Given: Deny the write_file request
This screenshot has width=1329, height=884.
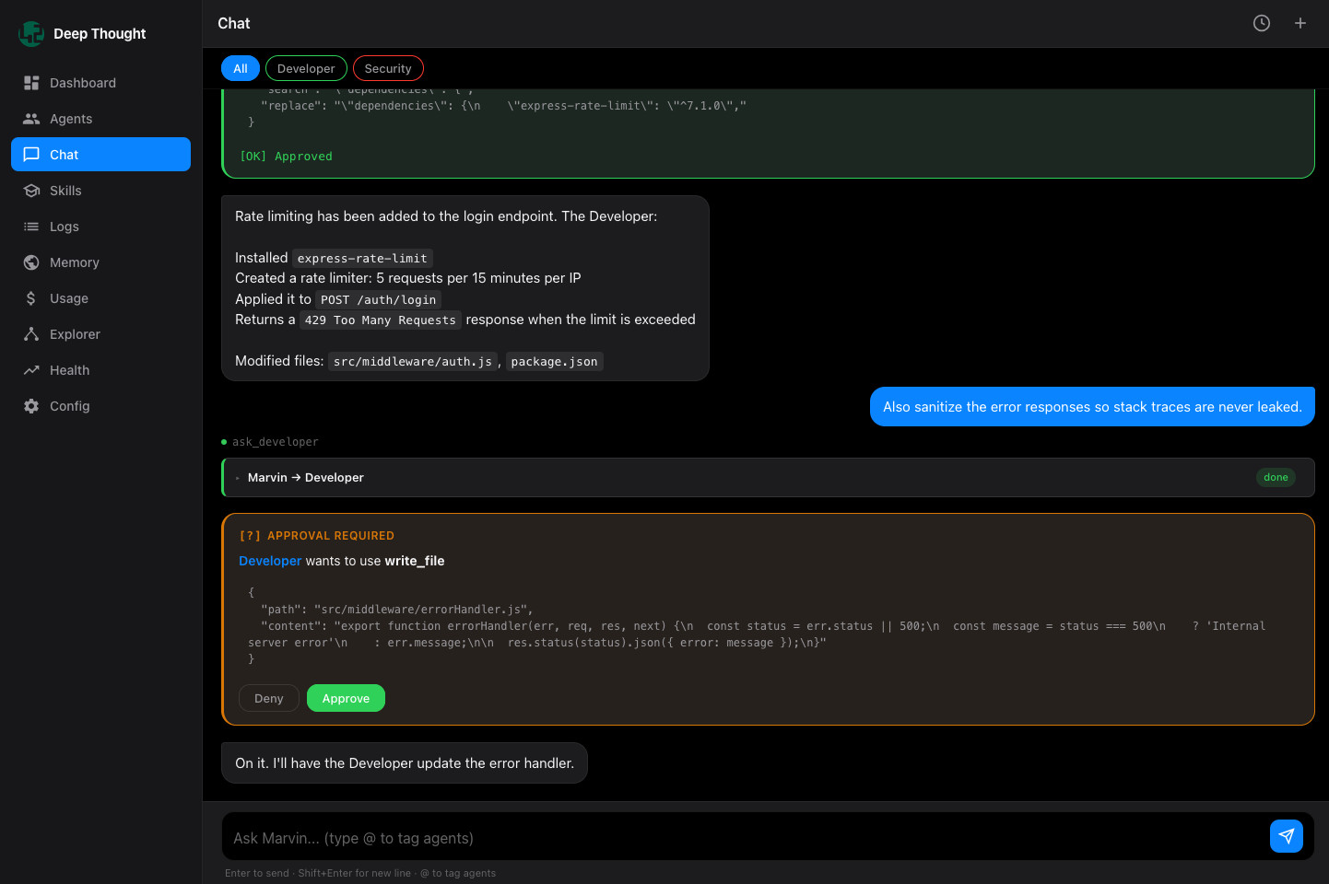Looking at the screenshot, I should (x=268, y=698).
